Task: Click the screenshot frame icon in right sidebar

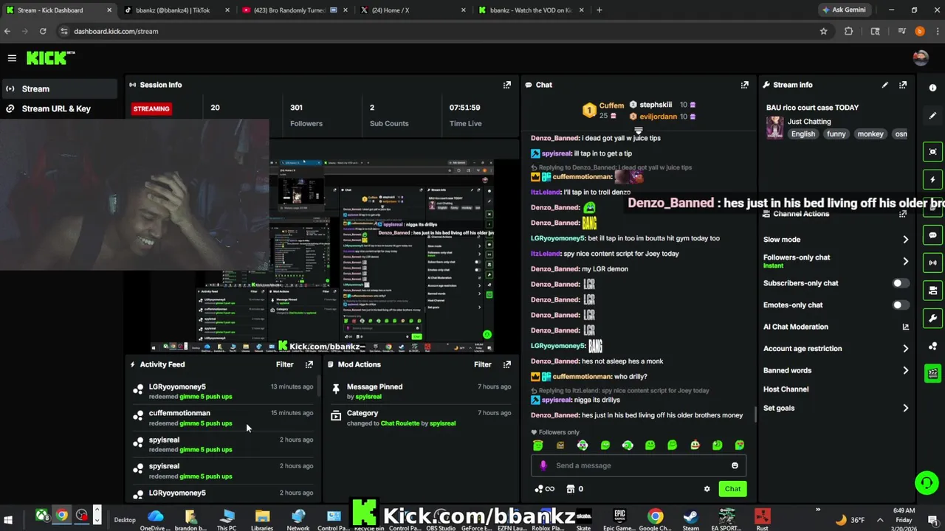Action: coord(933,151)
